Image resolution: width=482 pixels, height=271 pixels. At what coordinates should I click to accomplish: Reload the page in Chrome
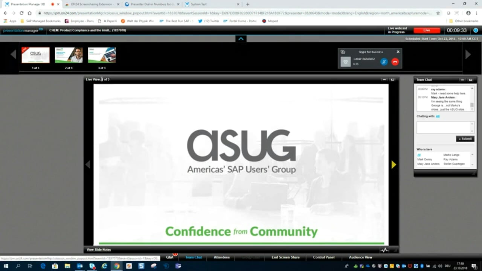(21, 13)
